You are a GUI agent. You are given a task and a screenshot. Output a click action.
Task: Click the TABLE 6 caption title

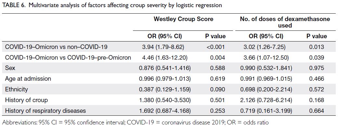[x=112, y=6]
